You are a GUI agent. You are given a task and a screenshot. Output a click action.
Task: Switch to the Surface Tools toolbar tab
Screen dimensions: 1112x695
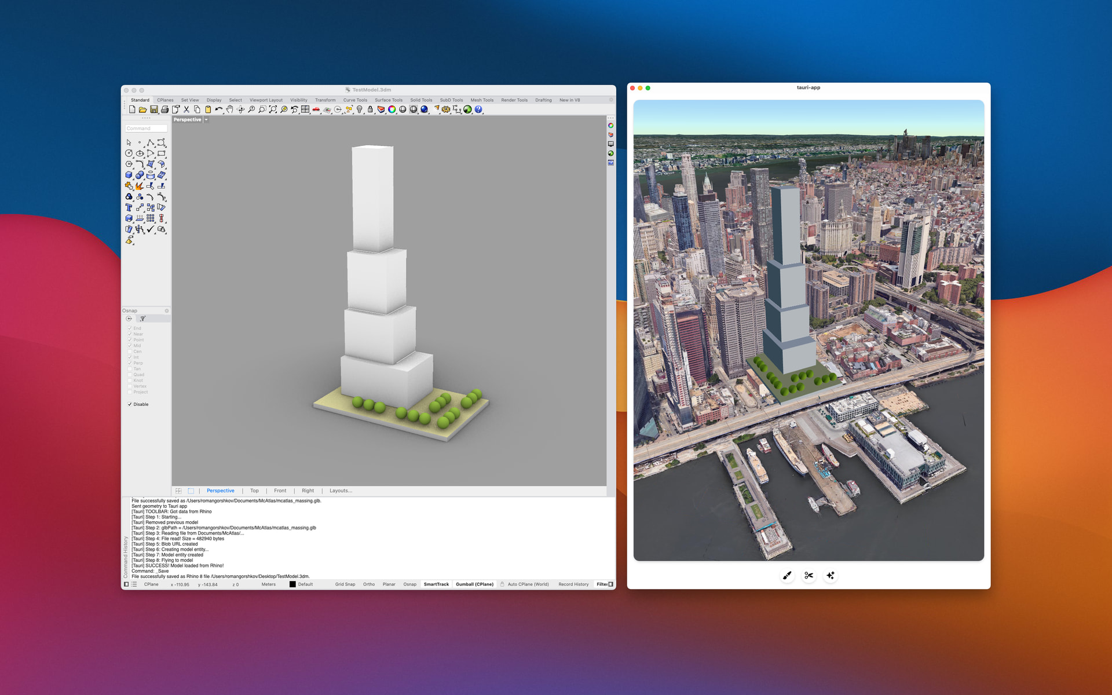(388, 100)
